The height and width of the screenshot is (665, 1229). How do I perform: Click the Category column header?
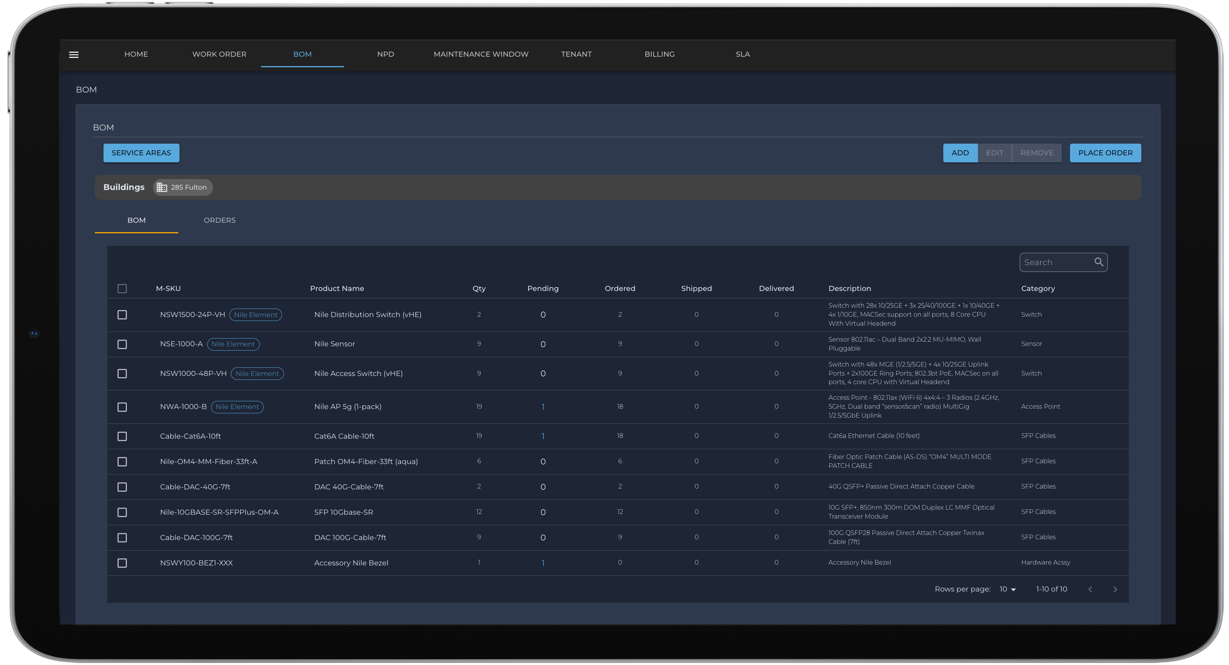click(1038, 288)
